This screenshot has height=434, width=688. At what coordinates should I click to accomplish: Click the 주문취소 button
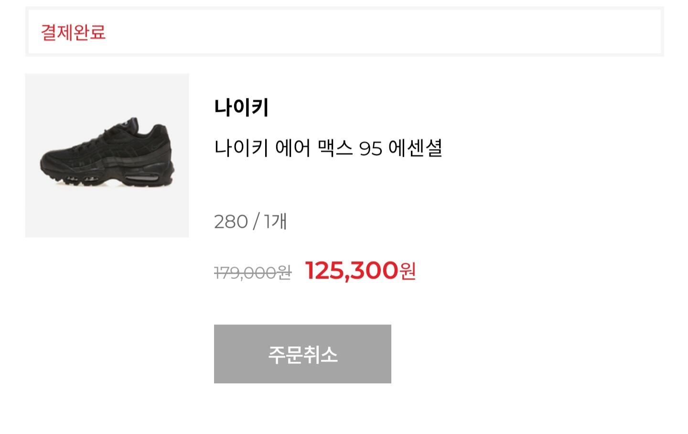[302, 354]
